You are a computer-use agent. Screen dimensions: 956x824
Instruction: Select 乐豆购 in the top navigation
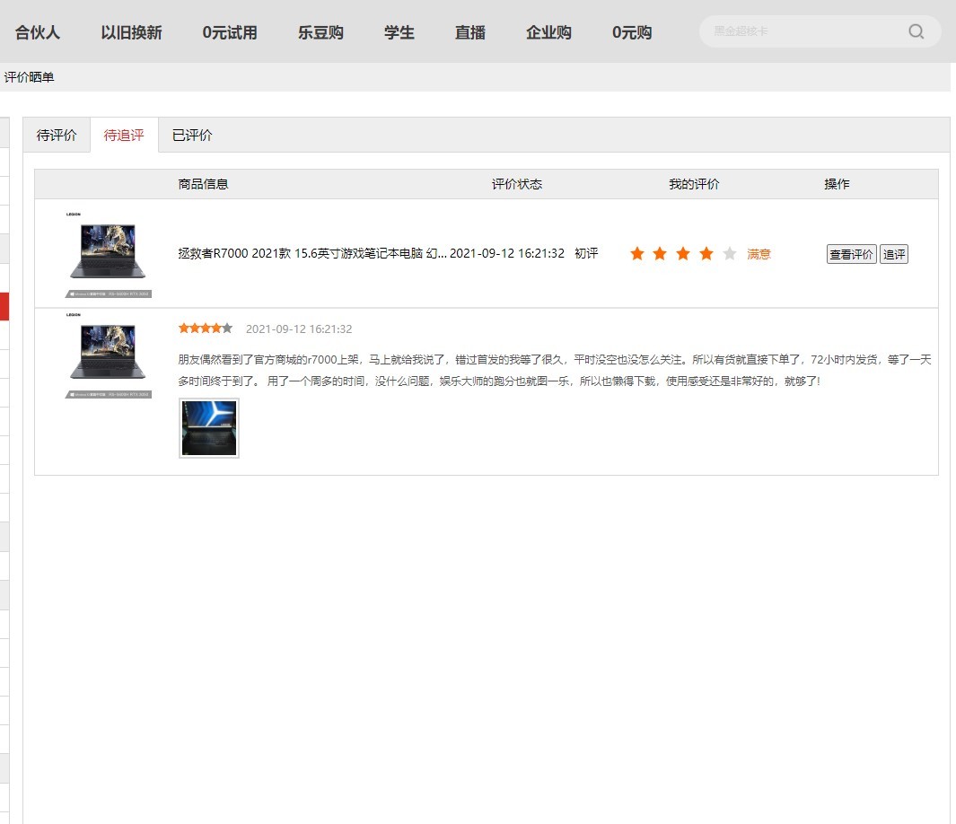coord(320,32)
